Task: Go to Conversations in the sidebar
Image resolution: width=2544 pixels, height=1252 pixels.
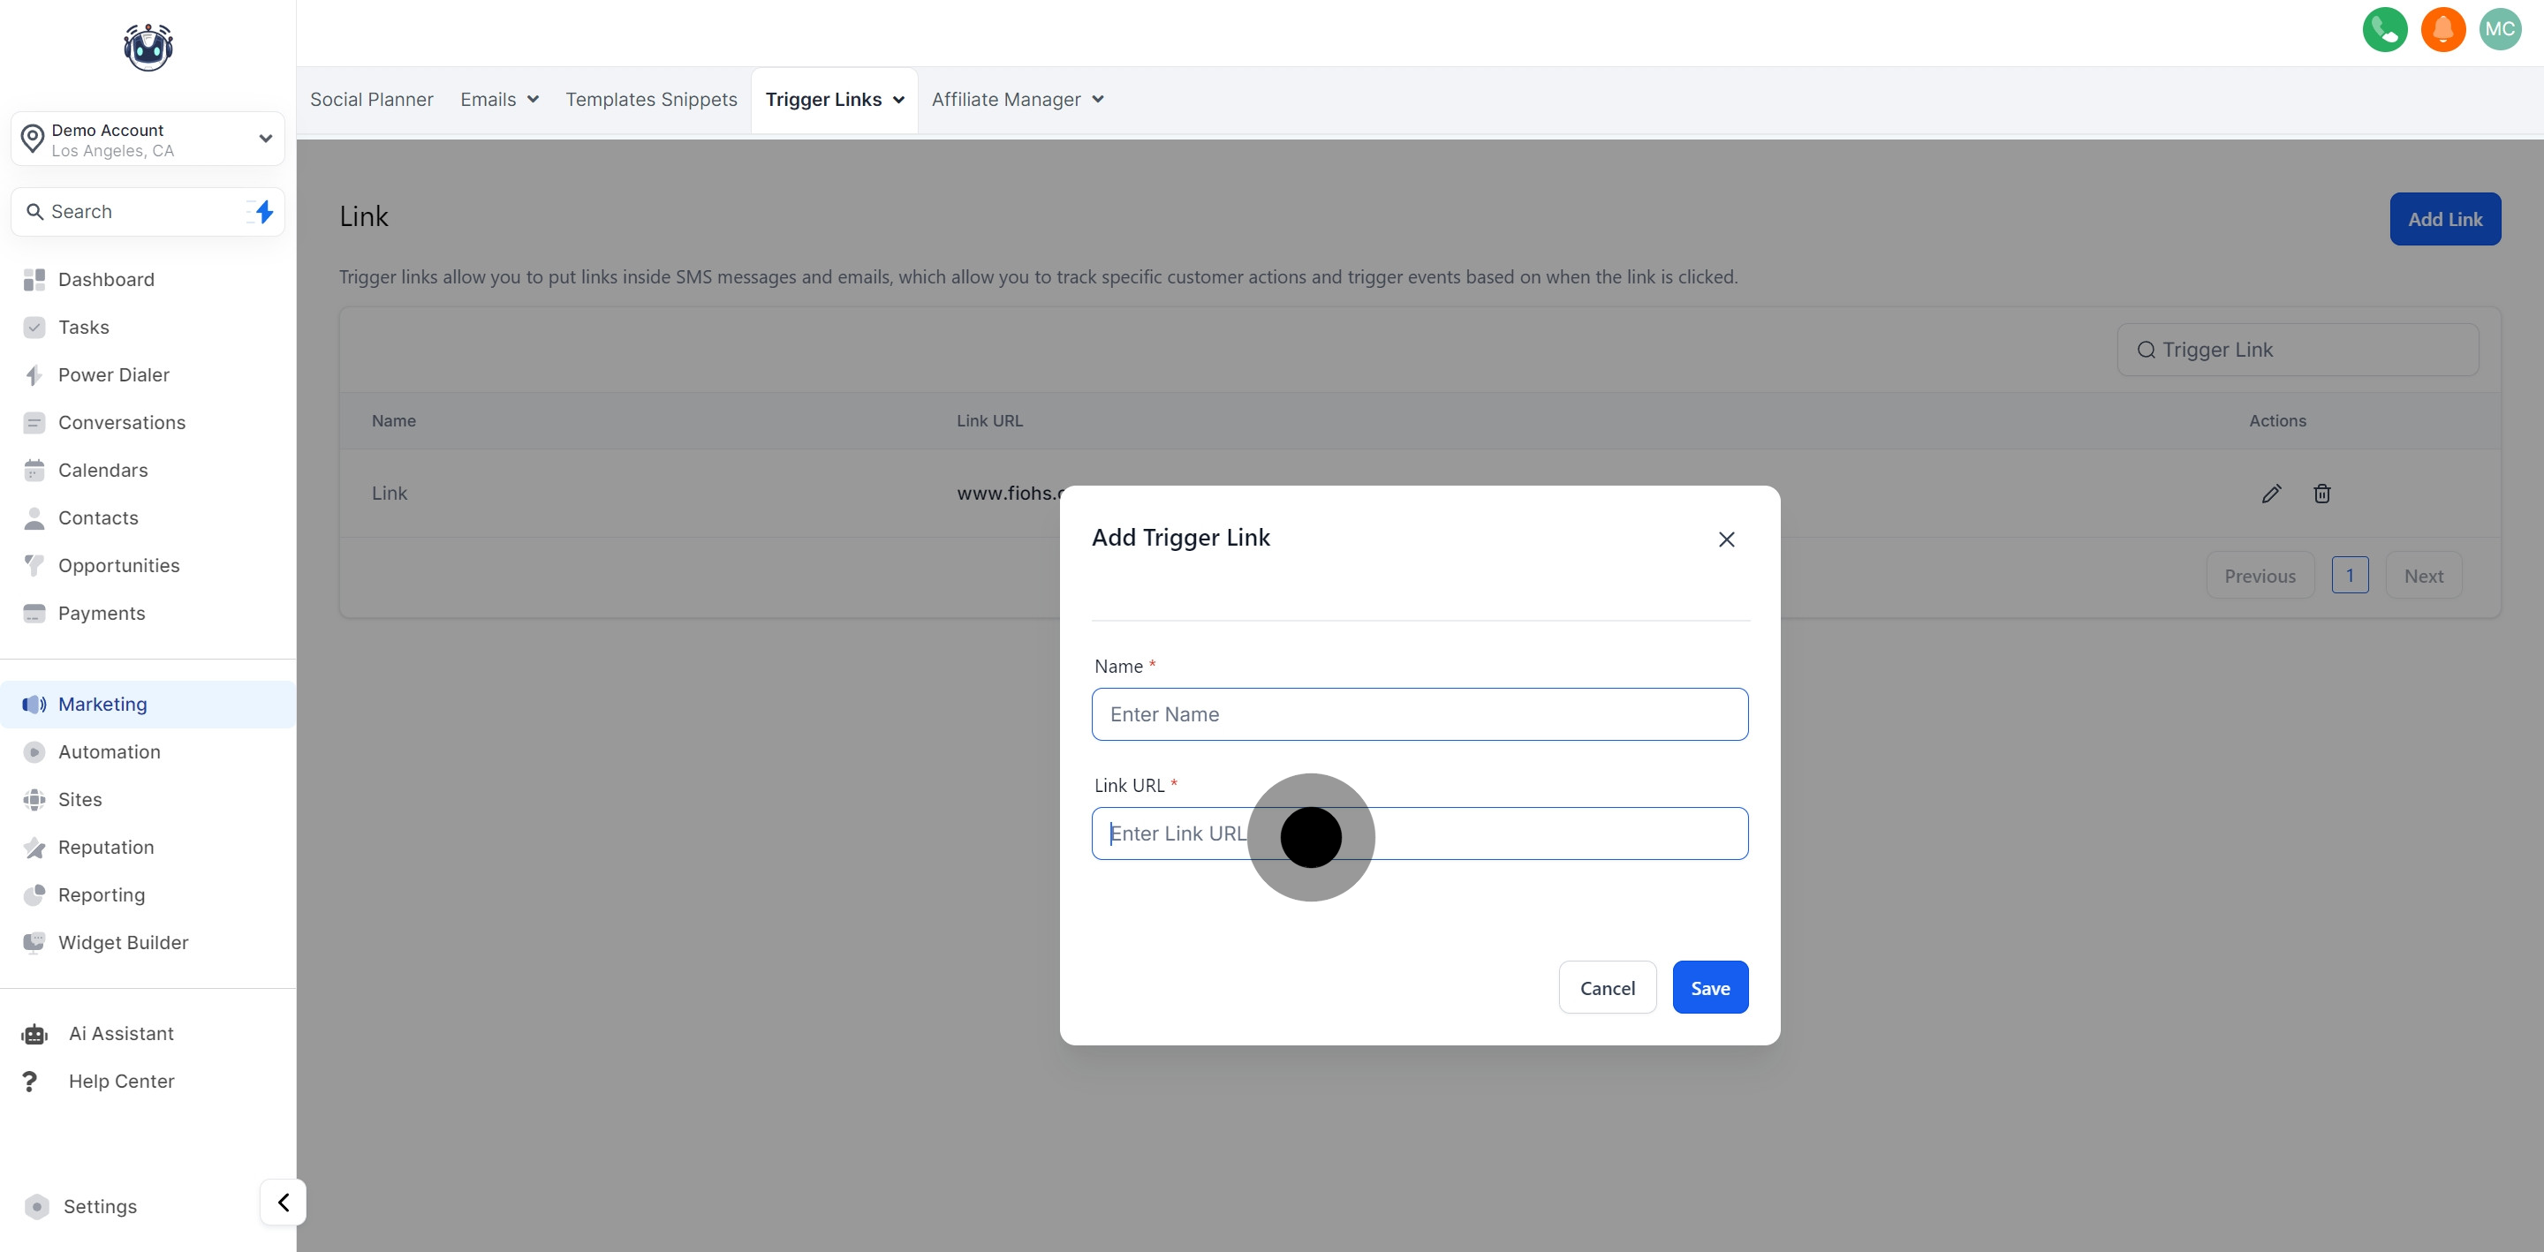Action: (x=122, y=423)
